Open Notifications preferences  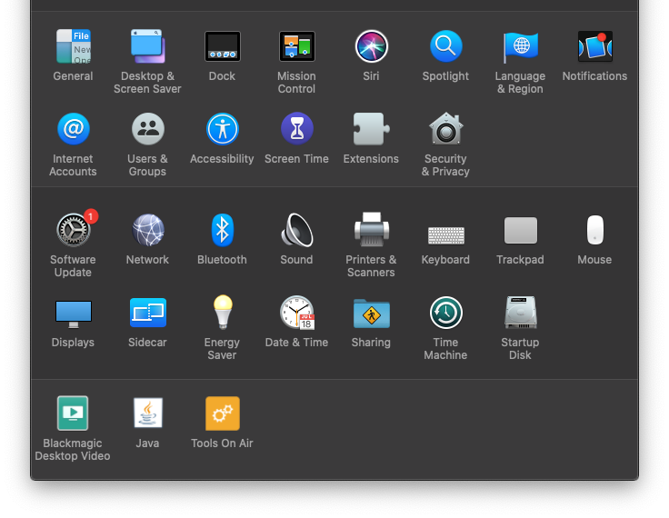click(594, 46)
